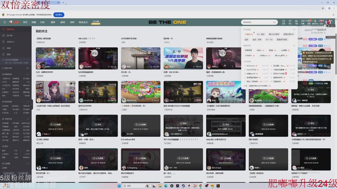Screen dimensions: 337x189
Task: Dismiss the Chrome default browser infobar
Action: [x=334, y=15]
